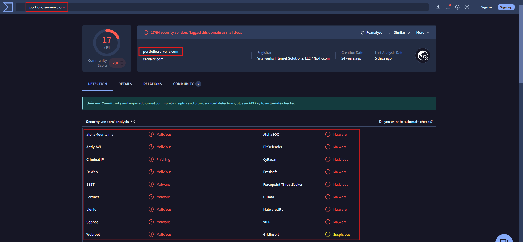
Task: Click the Criminal IP vendor name
Action: pyautogui.click(x=95, y=160)
